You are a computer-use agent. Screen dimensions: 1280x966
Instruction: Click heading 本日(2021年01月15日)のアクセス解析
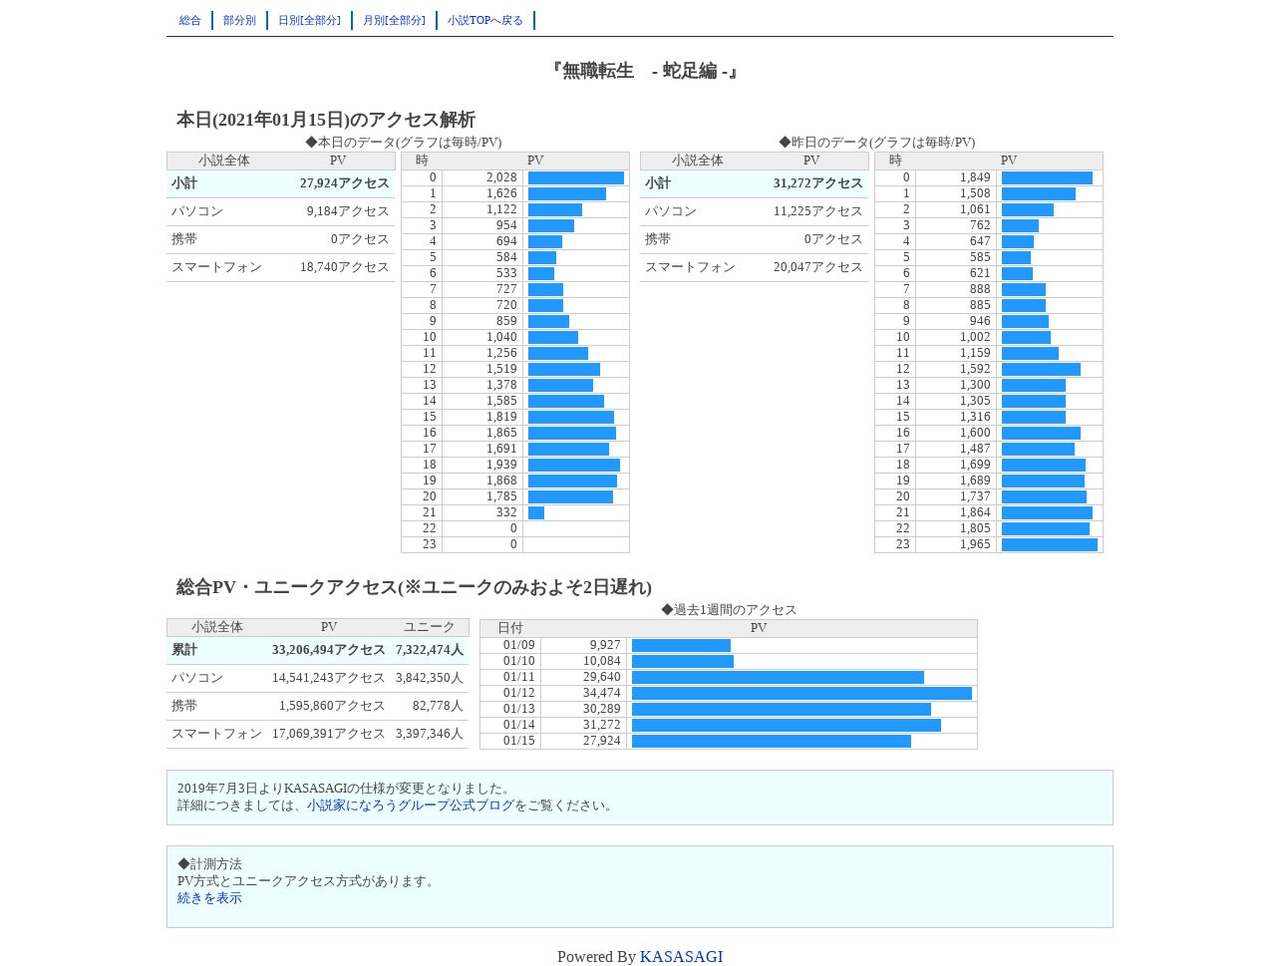tap(326, 120)
